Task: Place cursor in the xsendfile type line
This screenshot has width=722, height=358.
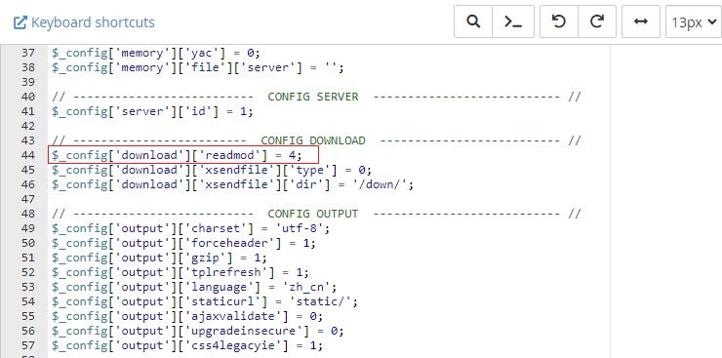Action: 212,170
